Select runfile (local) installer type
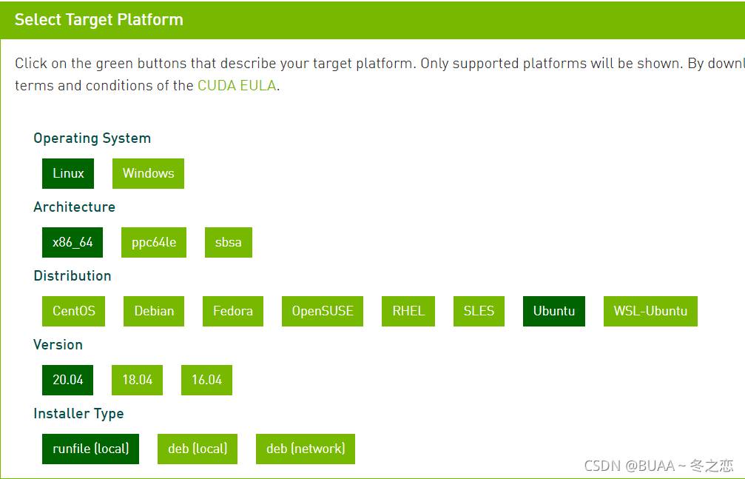The image size is (745, 479). (91, 449)
